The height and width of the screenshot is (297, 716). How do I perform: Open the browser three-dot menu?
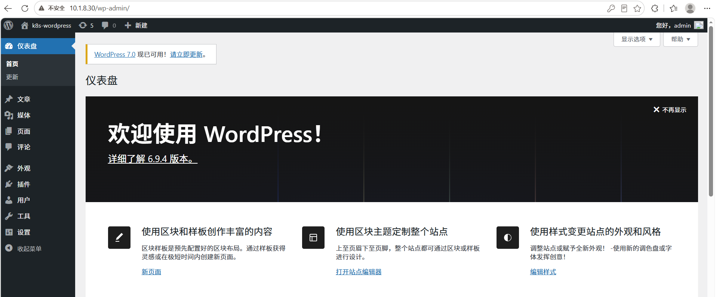pos(707,8)
